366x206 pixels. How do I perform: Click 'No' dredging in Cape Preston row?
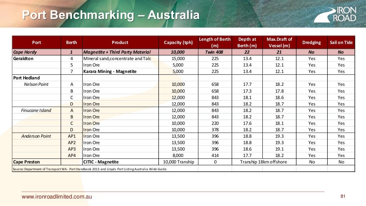point(312,162)
